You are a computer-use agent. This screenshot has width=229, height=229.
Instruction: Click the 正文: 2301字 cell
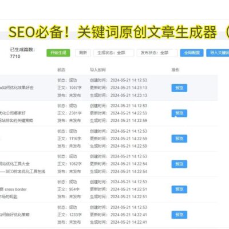[x=69, y=113]
